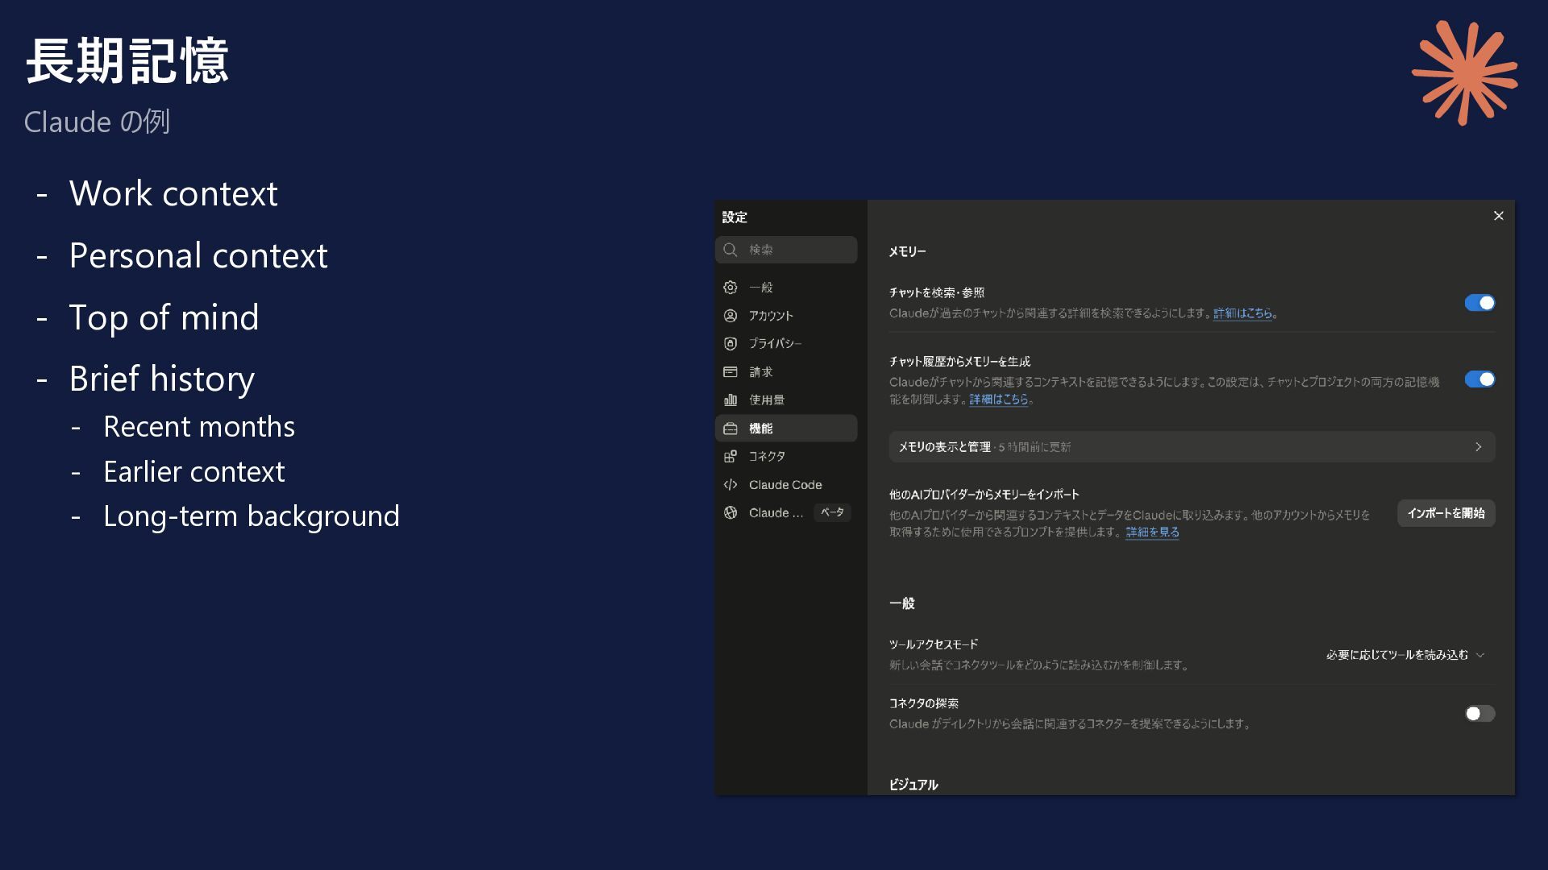Open the アカウント settings section

pos(786,316)
